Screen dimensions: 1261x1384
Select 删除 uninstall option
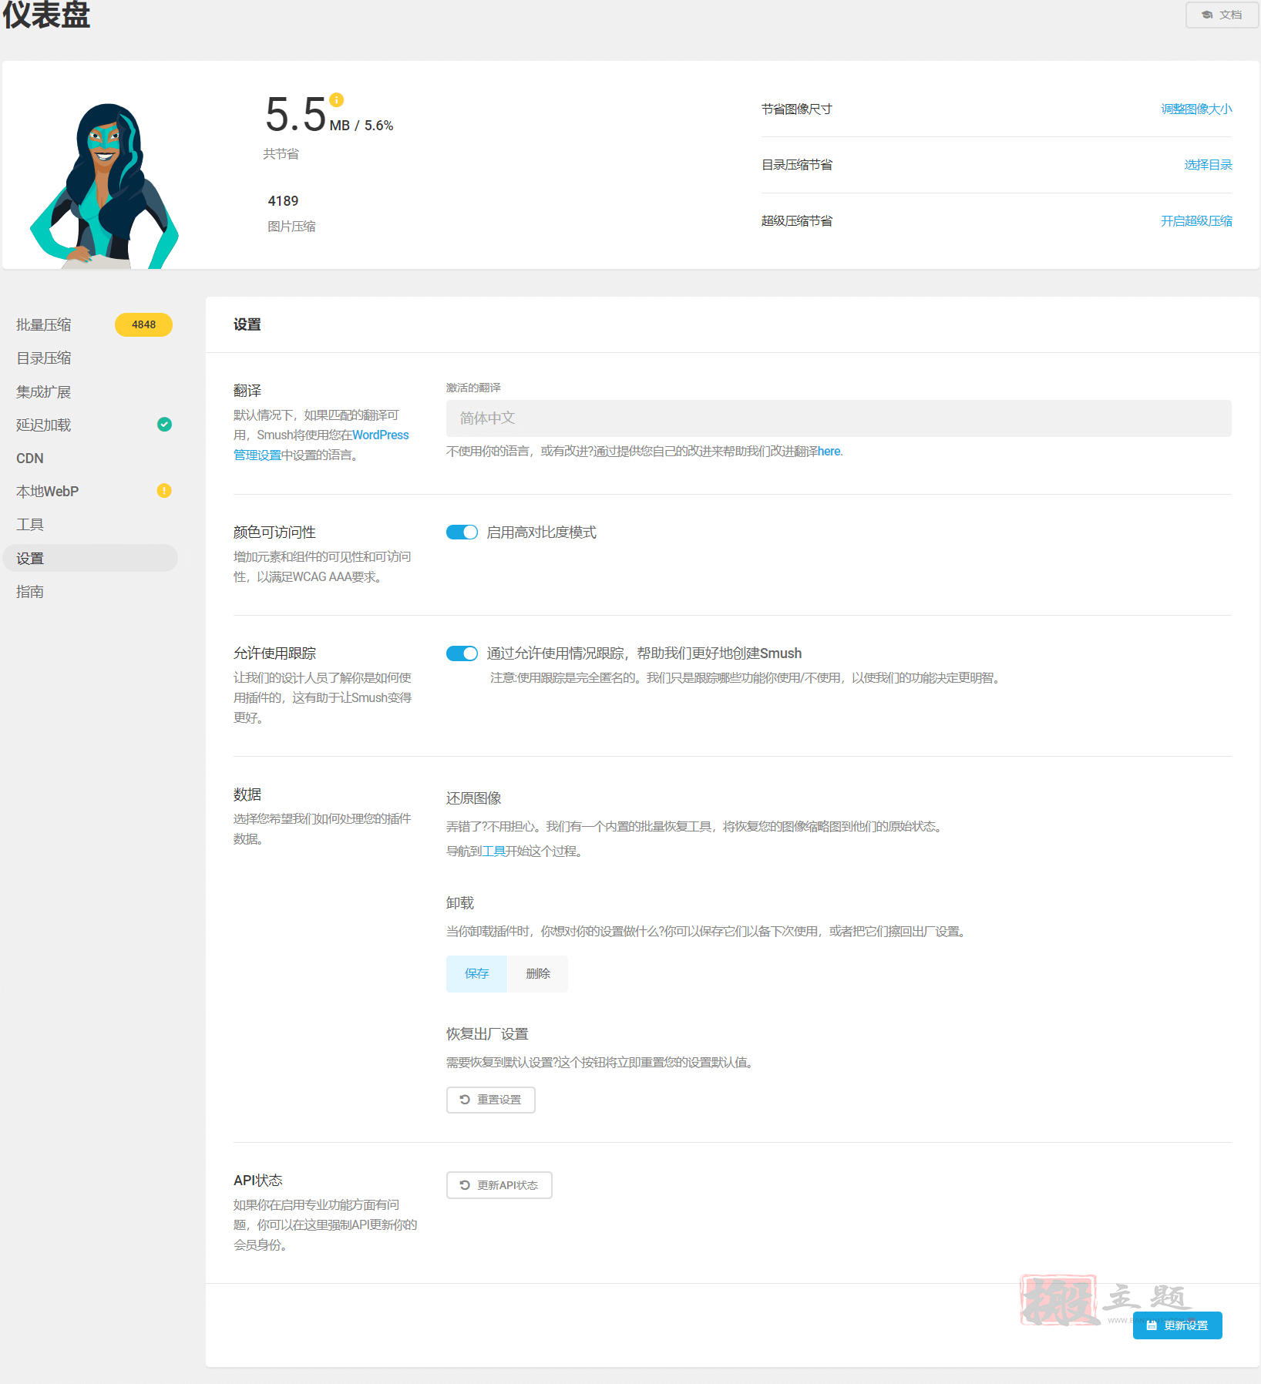tap(538, 974)
